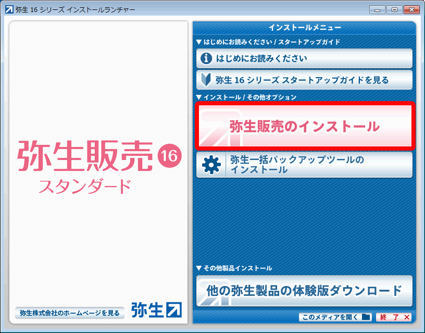Close the launcher window
The width and height of the screenshot is (425, 333).
pos(411,10)
